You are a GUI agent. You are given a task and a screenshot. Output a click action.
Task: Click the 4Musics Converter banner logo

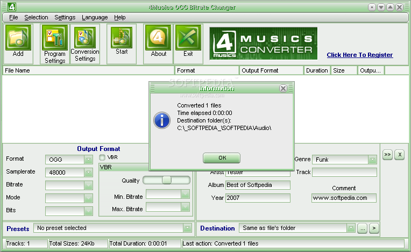263,44
